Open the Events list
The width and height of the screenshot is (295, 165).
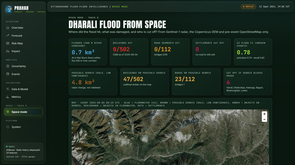pyautogui.click(x=23, y=74)
